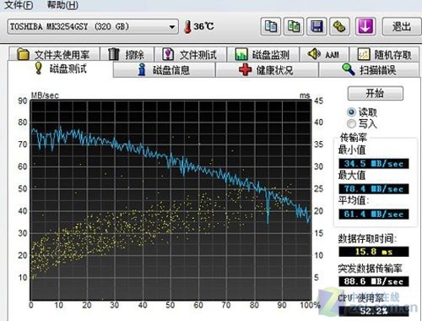Screen dimensions: 422x321
Task: Switch to the 健康状况 tab
Action: tap(267, 69)
